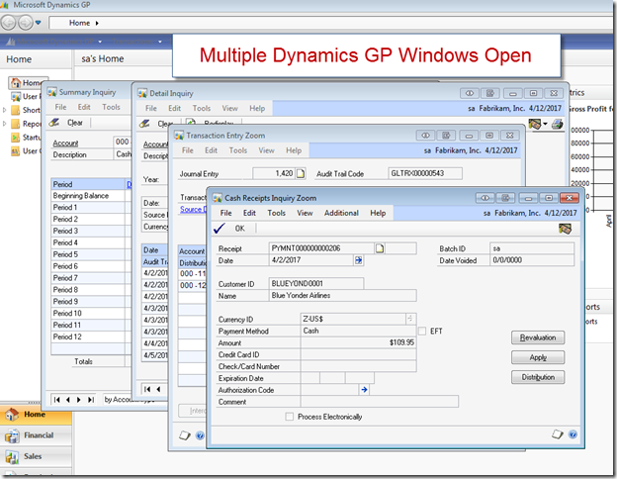Screen dimensions: 617x479
Task: Toggle the EFT checkbox
Action: (422, 331)
